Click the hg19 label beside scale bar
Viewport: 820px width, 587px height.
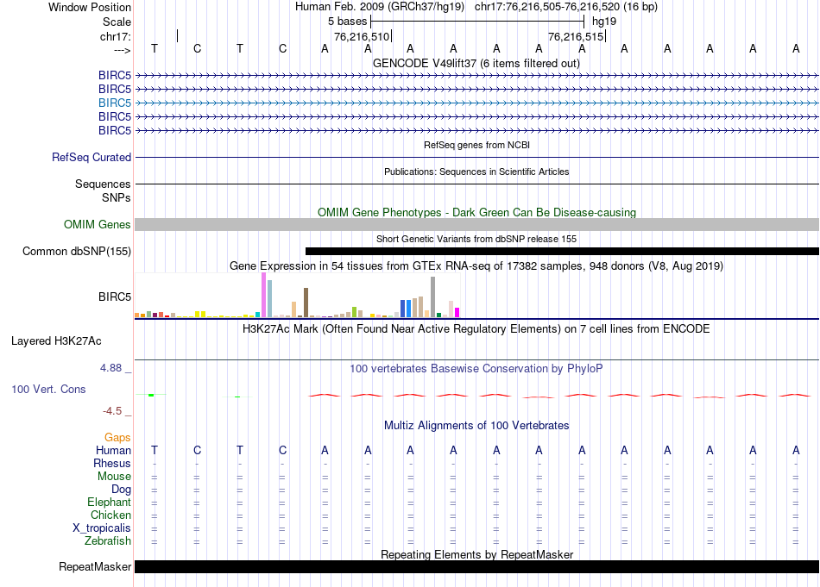coord(604,22)
